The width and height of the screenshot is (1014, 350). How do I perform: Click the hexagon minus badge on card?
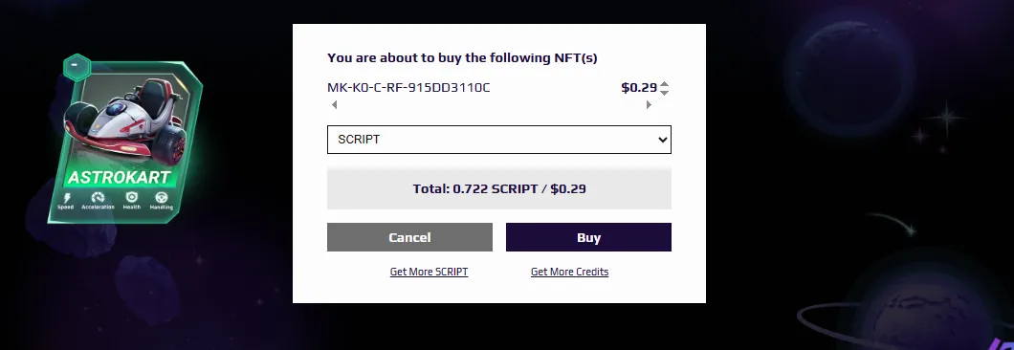click(x=77, y=67)
